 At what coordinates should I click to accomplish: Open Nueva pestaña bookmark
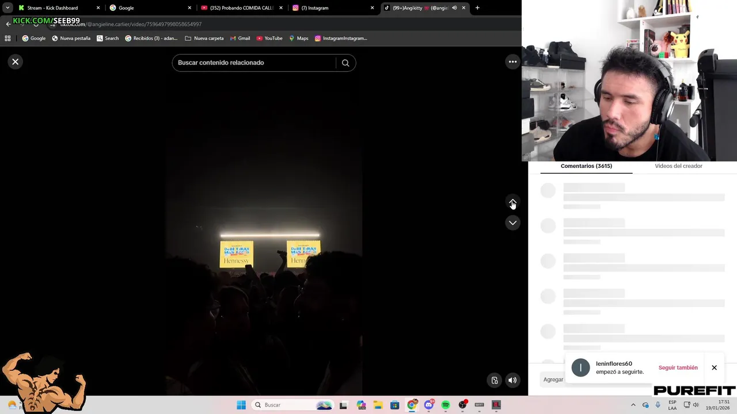(x=71, y=38)
